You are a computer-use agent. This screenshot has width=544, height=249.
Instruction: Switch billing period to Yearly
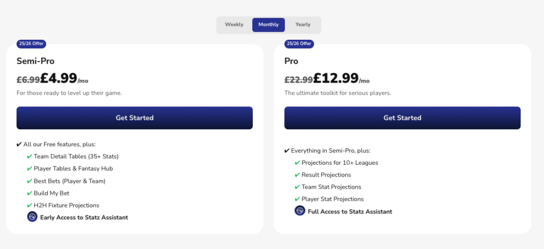[303, 25]
